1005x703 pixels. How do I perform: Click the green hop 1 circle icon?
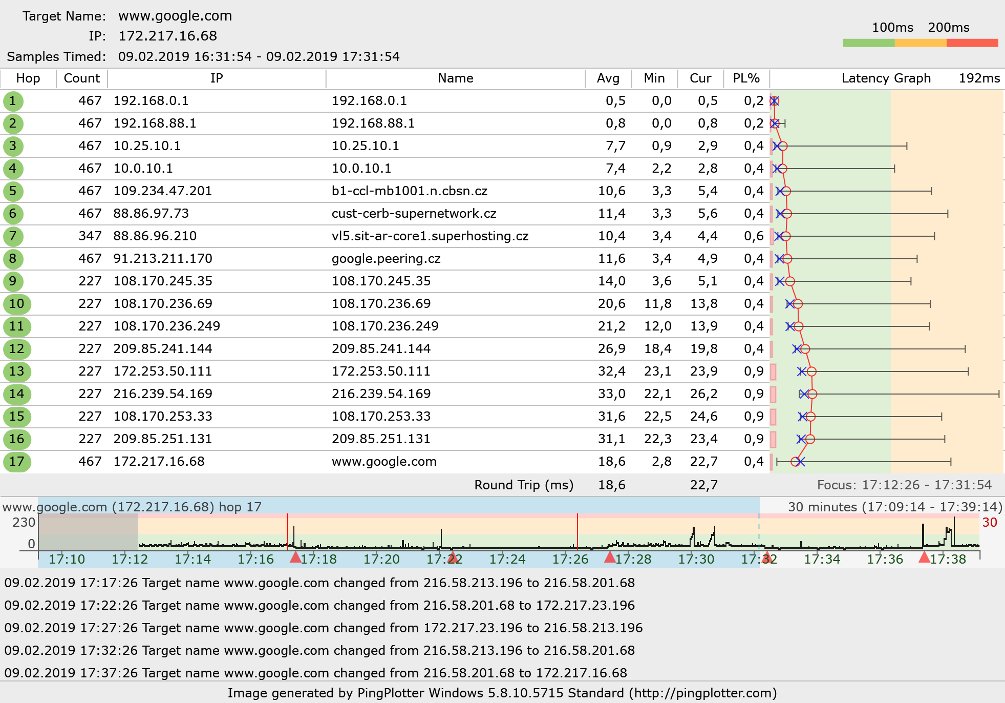click(x=13, y=101)
